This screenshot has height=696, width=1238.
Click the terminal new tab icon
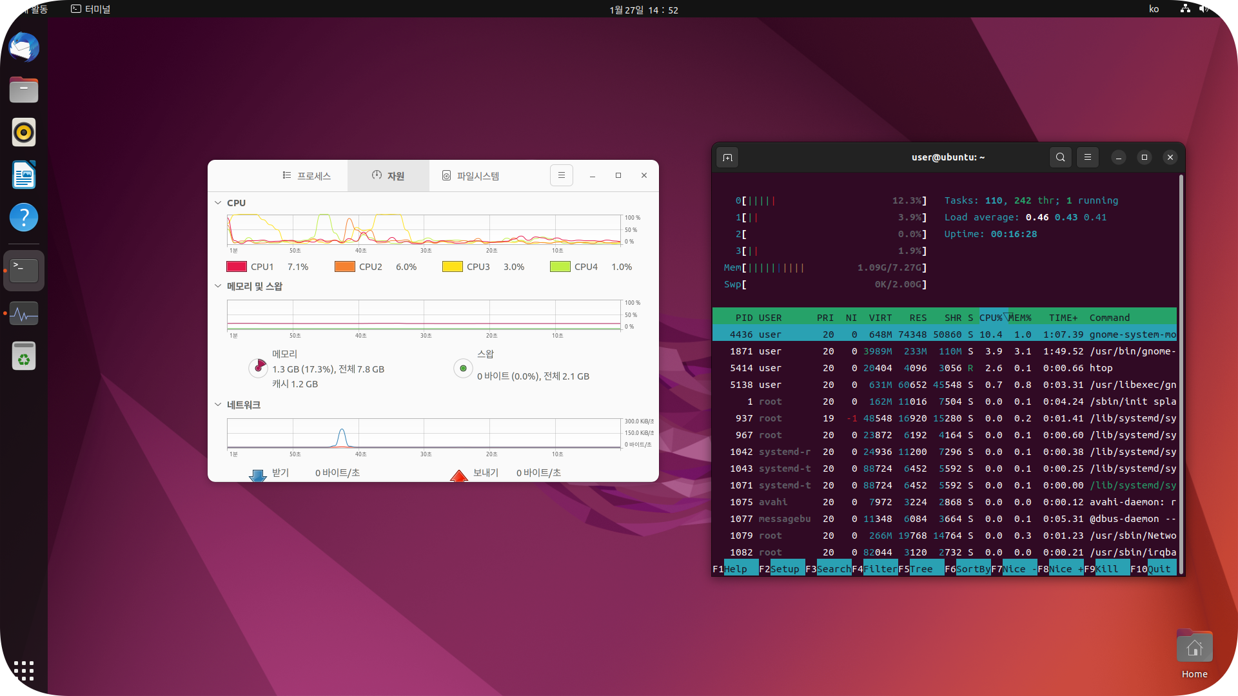[727, 157]
